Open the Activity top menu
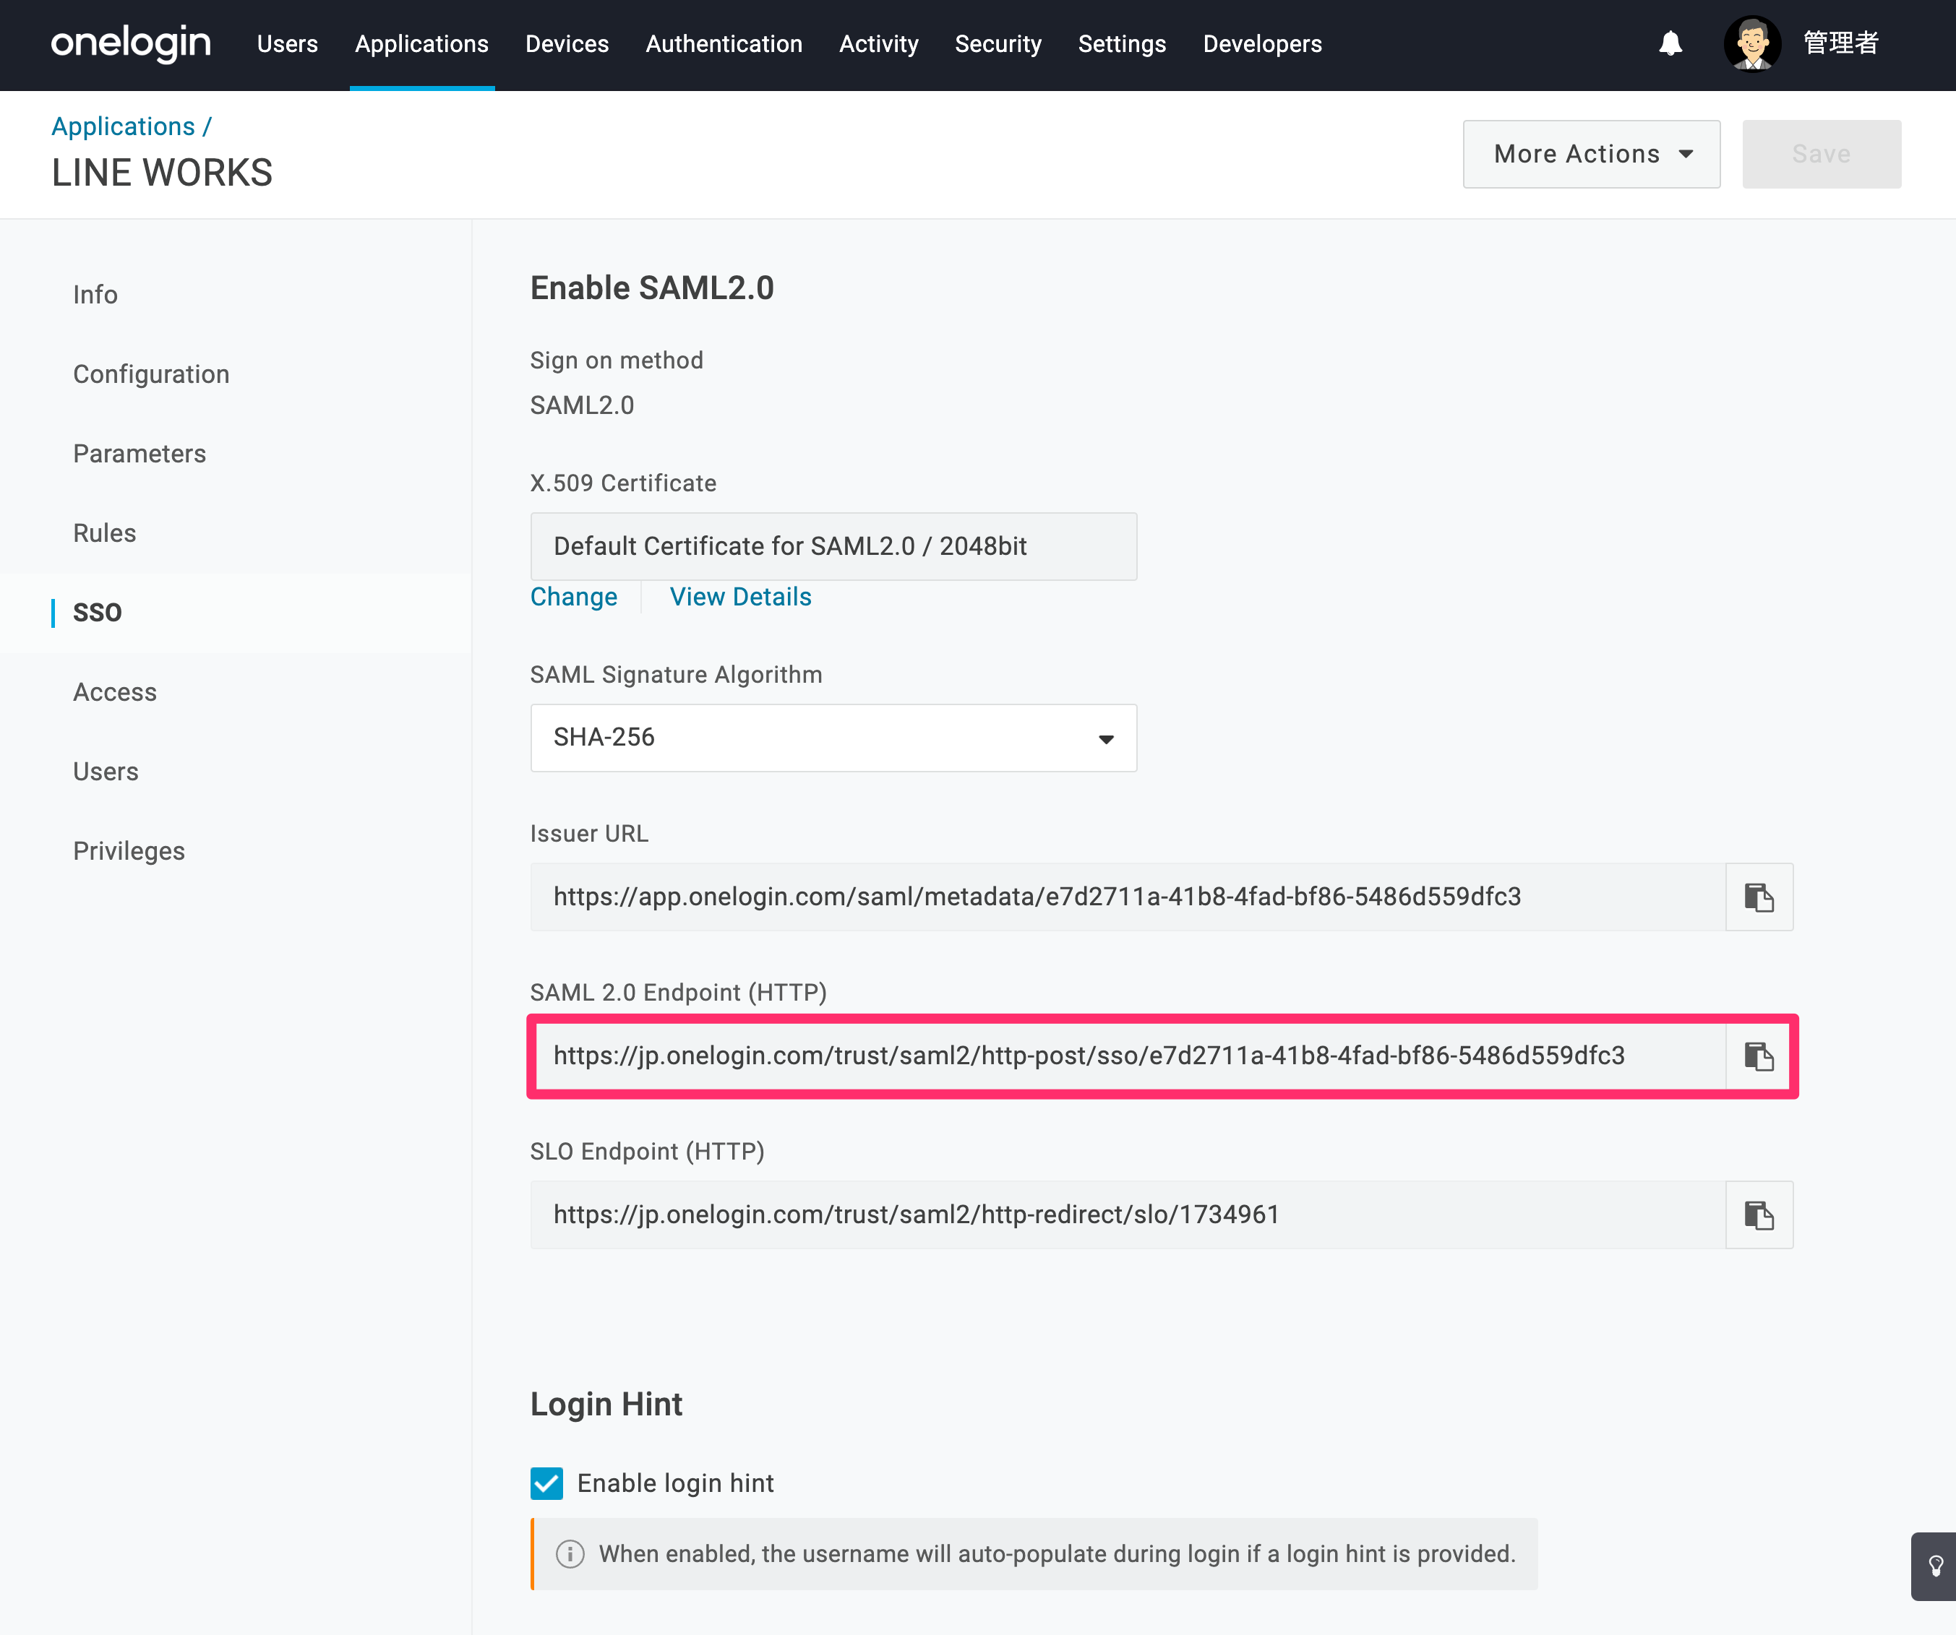The image size is (1956, 1635). click(x=878, y=44)
